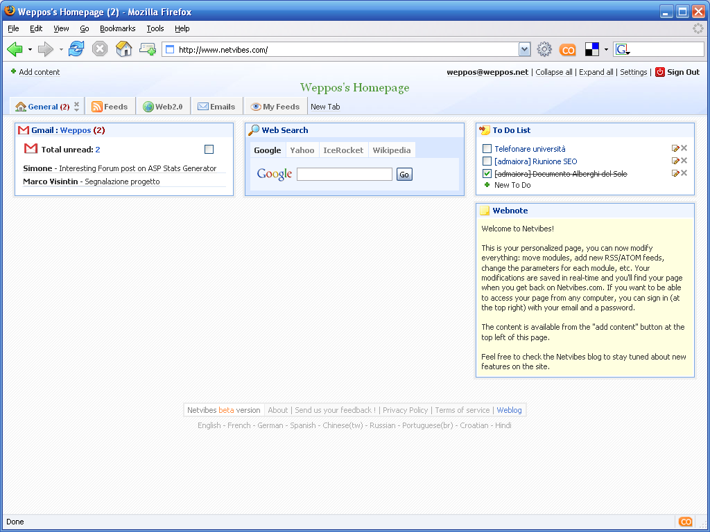Screen dimensions: 710x532
Task: Delete the Riunione SEO task
Action: (684, 161)
